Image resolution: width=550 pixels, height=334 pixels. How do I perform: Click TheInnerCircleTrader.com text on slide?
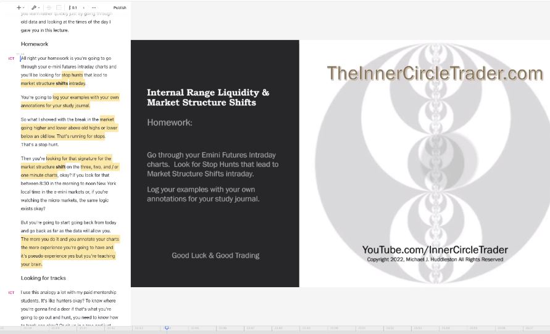[x=435, y=73]
